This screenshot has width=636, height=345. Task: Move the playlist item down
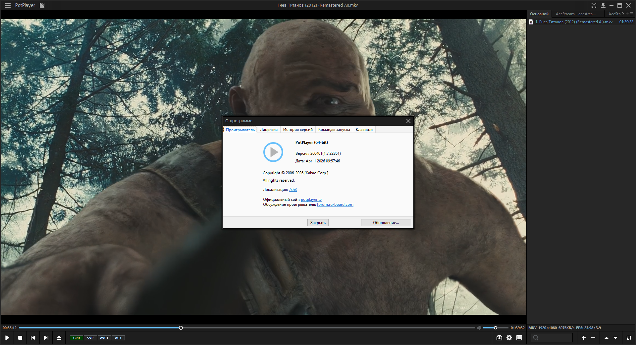pos(615,338)
